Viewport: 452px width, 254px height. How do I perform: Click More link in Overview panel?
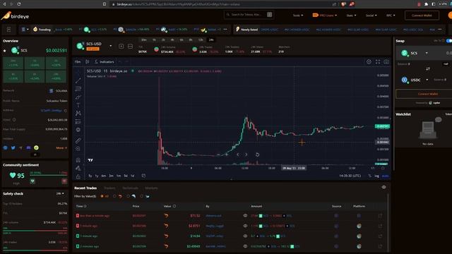point(61,147)
